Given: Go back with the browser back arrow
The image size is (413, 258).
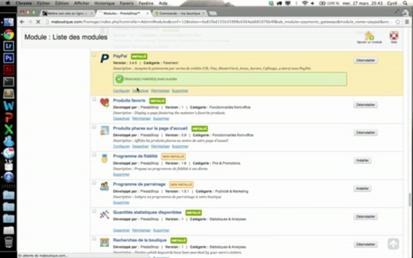Looking at the screenshot, I should pos(22,22).
